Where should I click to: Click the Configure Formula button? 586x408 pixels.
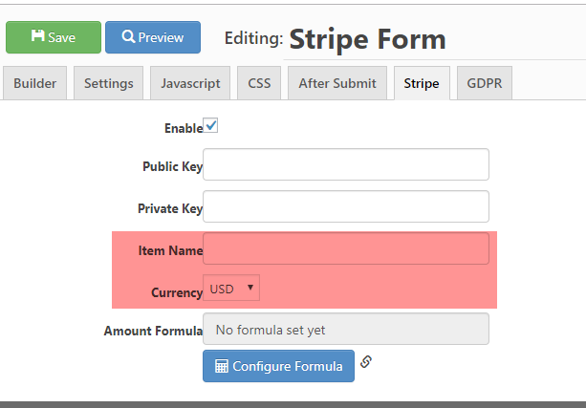(278, 366)
